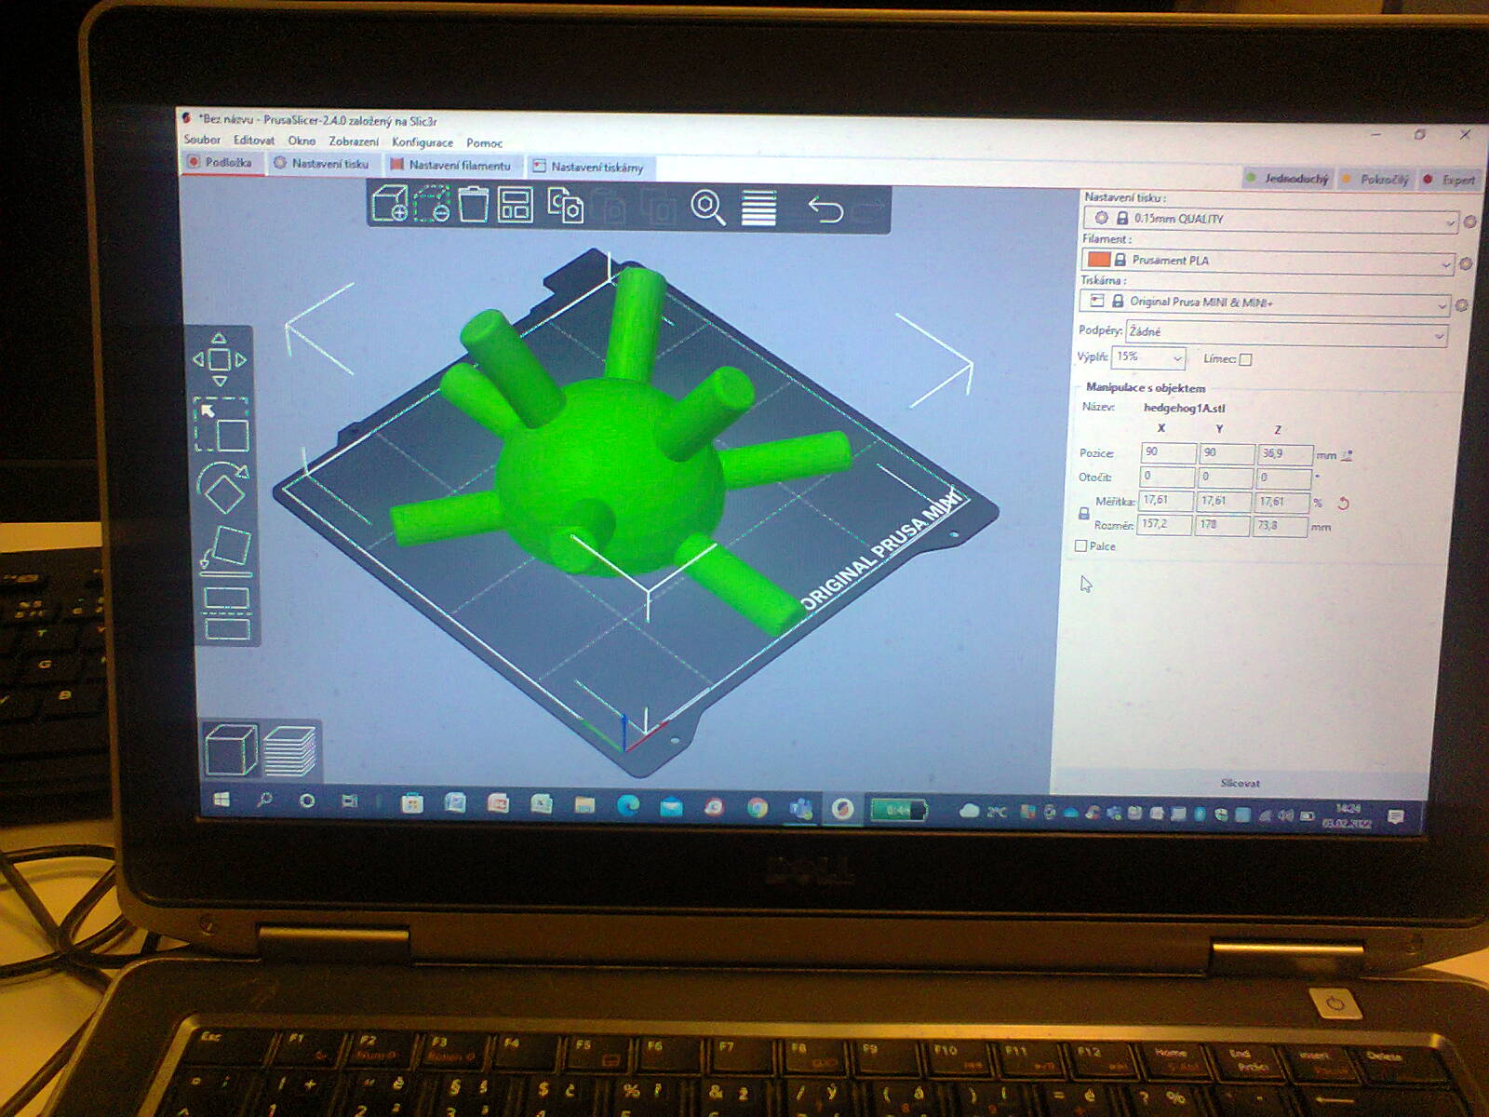Open the search magnifier tool

[x=708, y=208]
